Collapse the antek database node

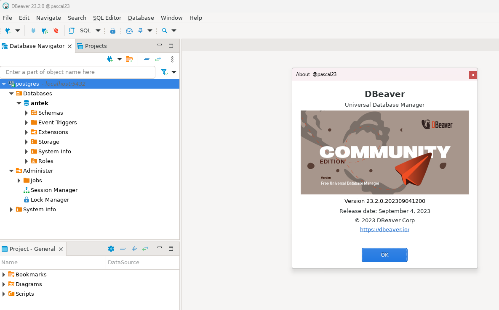pos(19,103)
